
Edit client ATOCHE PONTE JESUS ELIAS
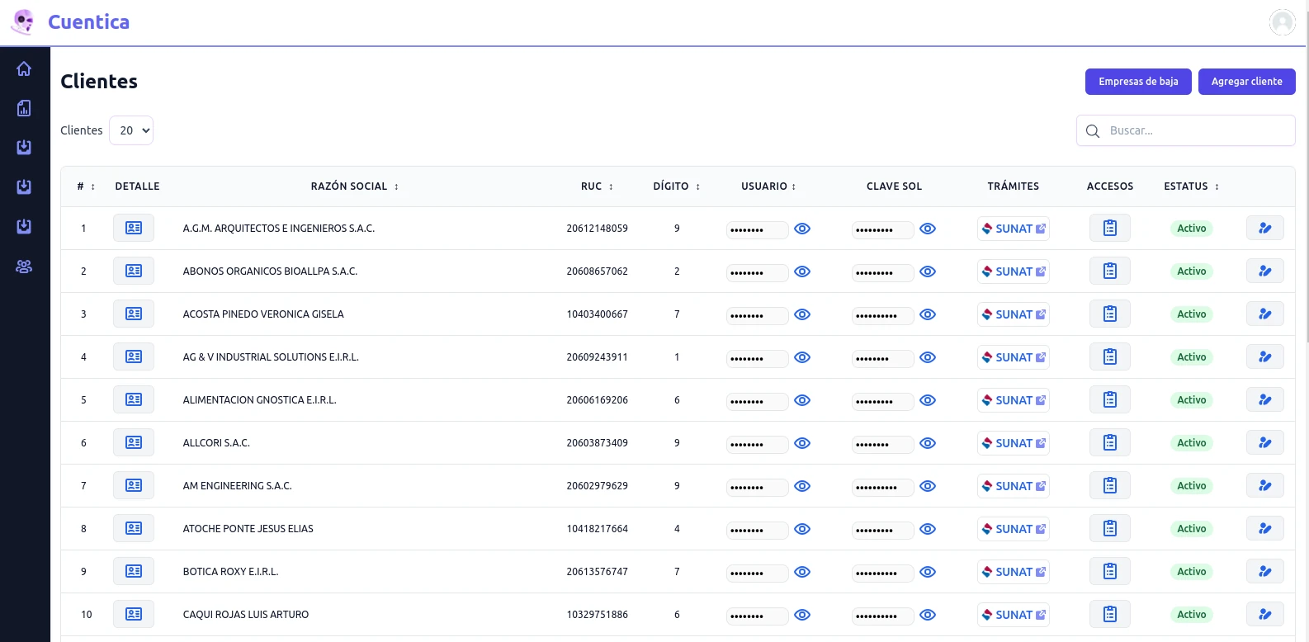click(x=1265, y=528)
